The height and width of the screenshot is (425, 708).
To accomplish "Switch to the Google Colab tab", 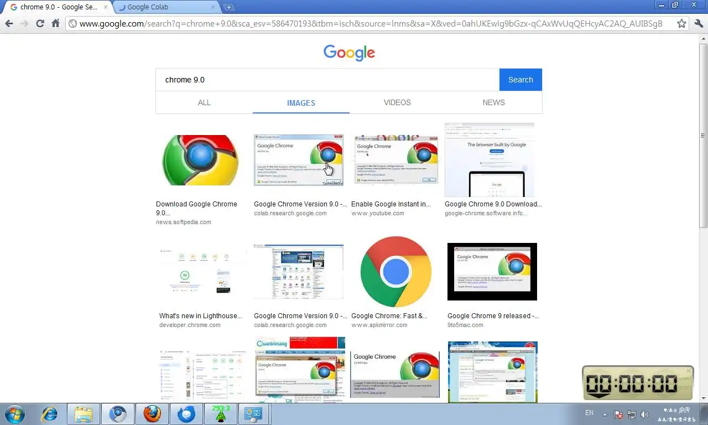I will [x=165, y=7].
